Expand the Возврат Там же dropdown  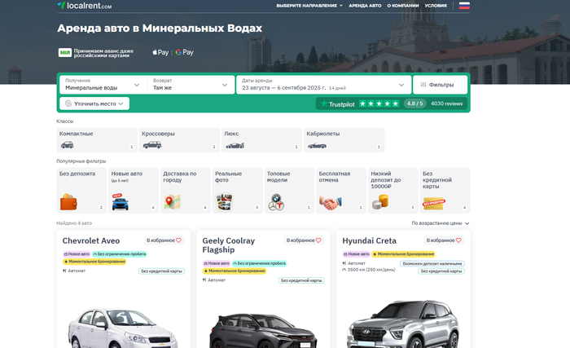point(191,85)
